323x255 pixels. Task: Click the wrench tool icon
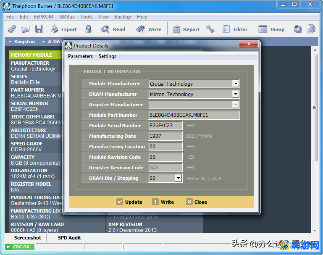210,29
